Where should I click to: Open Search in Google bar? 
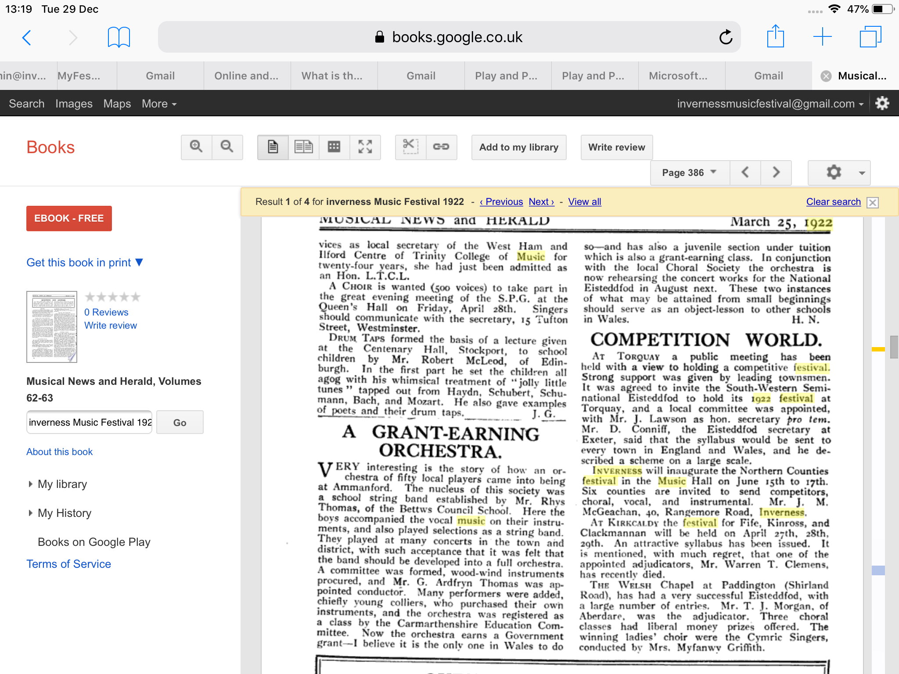27,104
